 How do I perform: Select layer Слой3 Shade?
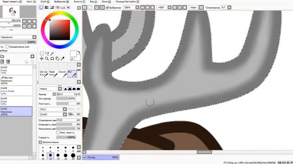click(16, 70)
